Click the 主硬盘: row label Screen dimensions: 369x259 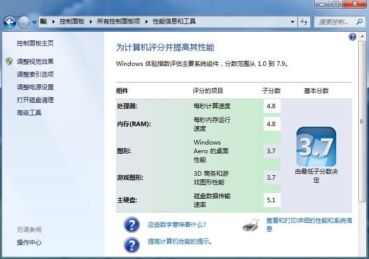127,200
